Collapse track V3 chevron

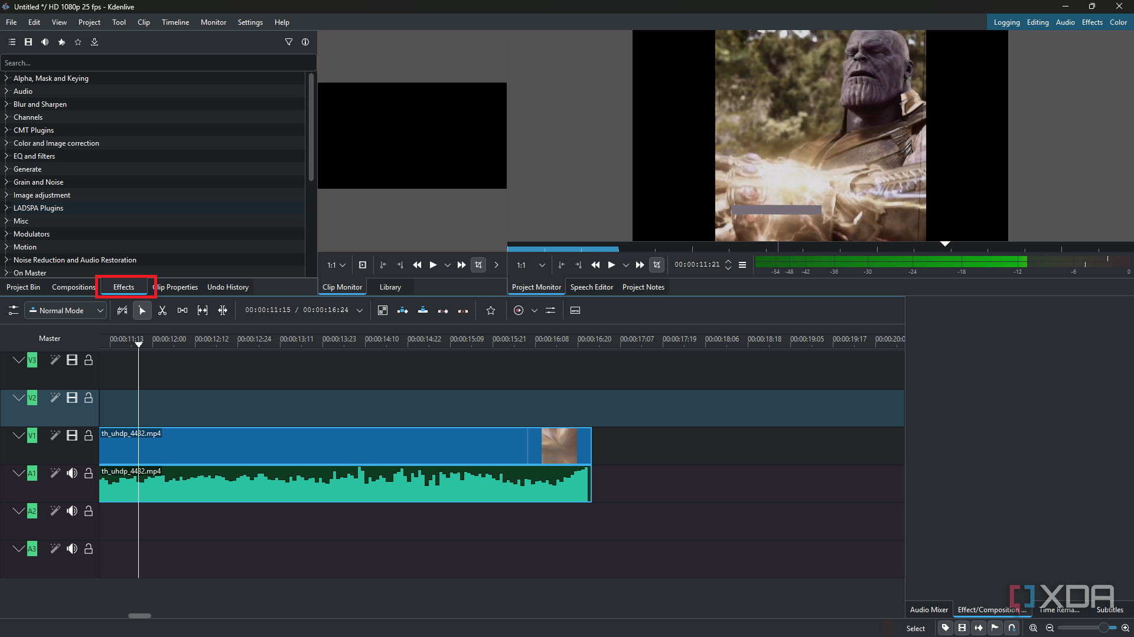(18, 360)
